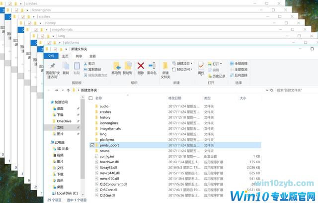
Task: Click Select all (全部选择) item
Action: coord(238,64)
